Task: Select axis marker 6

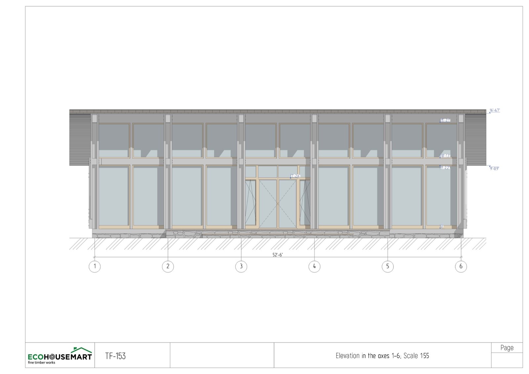Action: coord(461,266)
